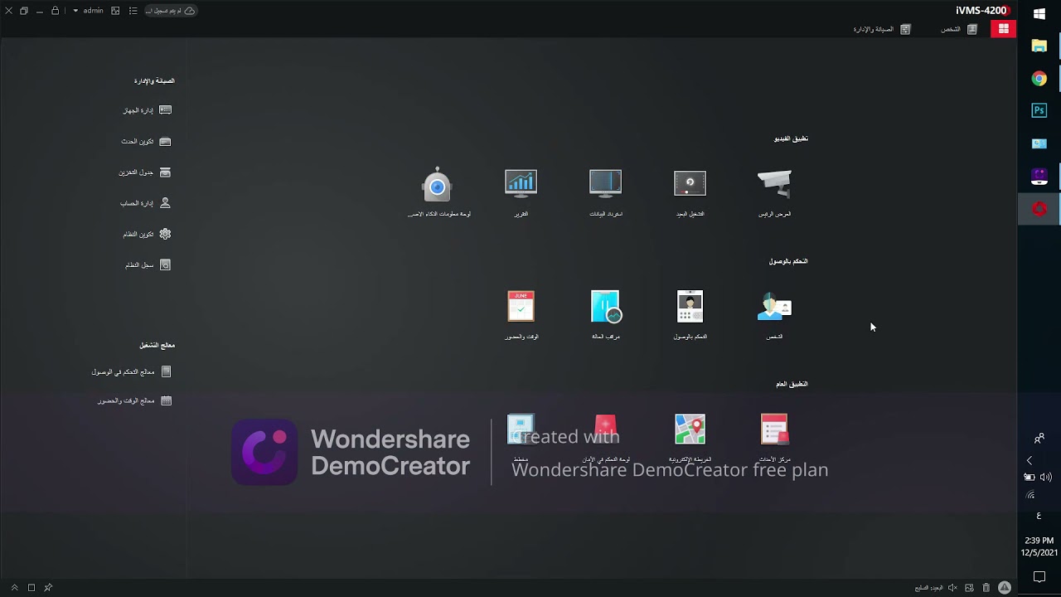Open File Explorer from the taskbar
This screenshot has width=1061, height=597.
click(x=1039, y=46)
